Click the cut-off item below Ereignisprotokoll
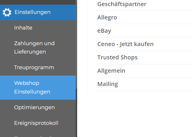The width and height of the screenshot is (193, 137). (35, 136)
